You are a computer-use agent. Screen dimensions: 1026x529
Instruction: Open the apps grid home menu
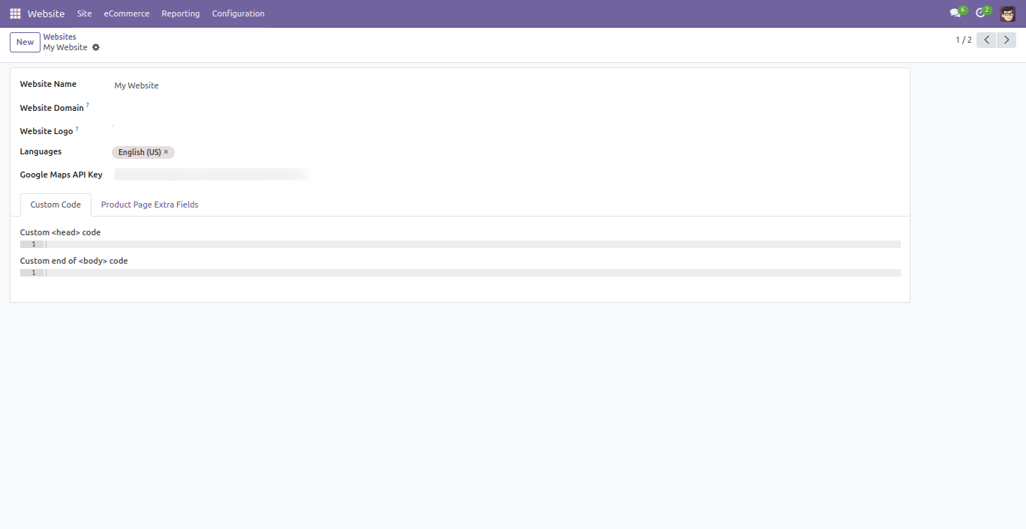coord(15,13)
